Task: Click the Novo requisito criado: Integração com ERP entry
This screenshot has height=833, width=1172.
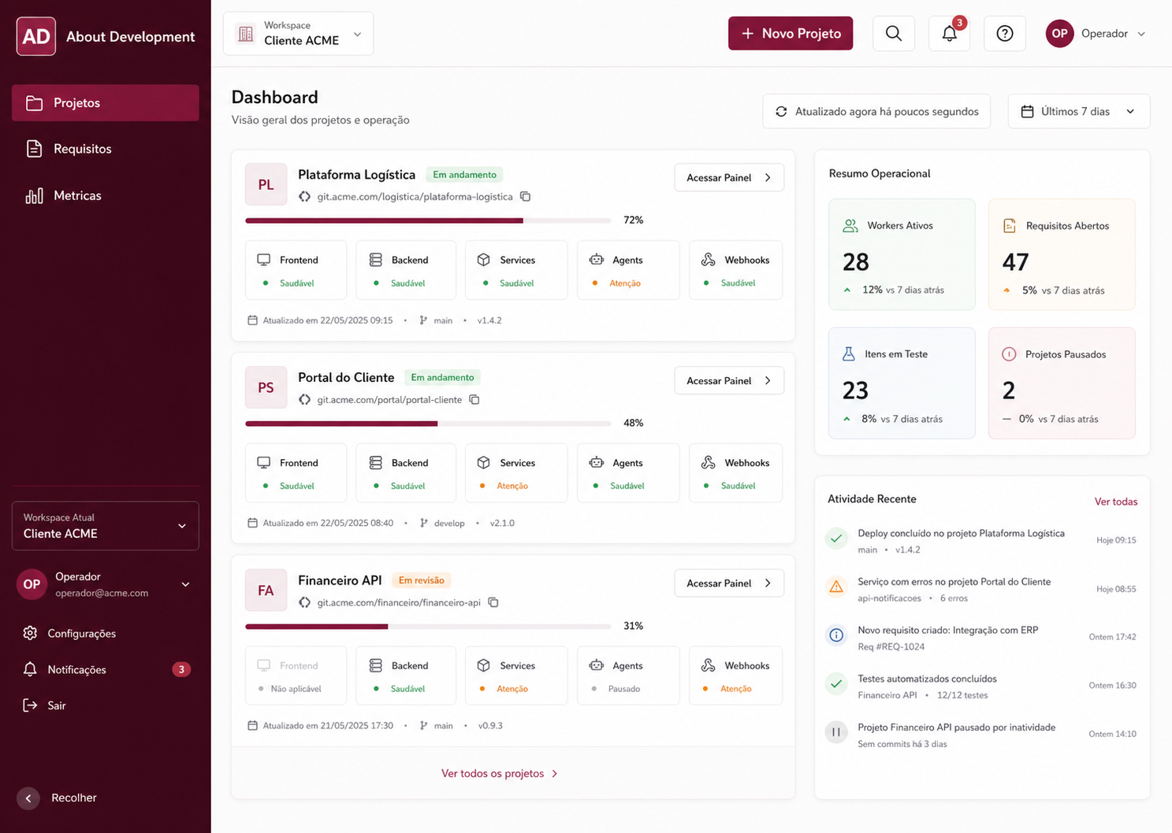Action: 980,638
